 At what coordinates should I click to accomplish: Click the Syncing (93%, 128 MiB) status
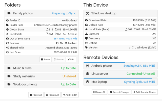139,82
